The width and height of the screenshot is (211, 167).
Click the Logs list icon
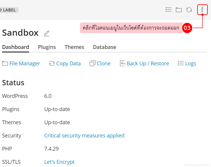tap(181, 63)
